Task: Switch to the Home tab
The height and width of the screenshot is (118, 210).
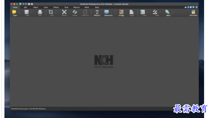Action: click(15, 7)
